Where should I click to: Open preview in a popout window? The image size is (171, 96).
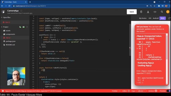point(169,18)
